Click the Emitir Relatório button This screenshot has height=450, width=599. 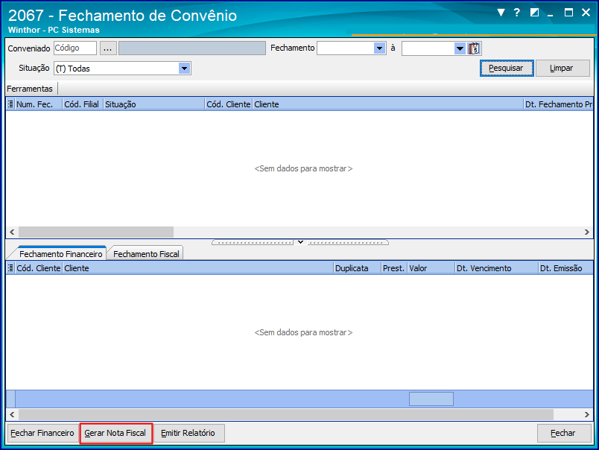click(188, 433)
